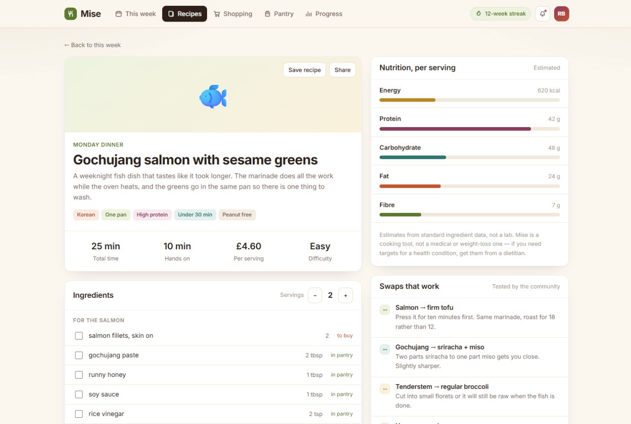Click the blue fish recipe image

pos(213,97)
